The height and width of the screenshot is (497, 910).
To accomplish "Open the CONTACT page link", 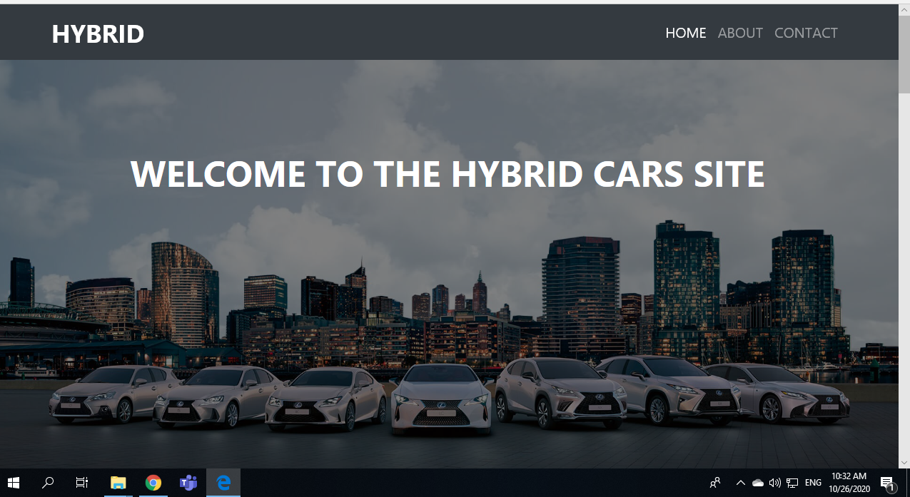I will [806, 33].
